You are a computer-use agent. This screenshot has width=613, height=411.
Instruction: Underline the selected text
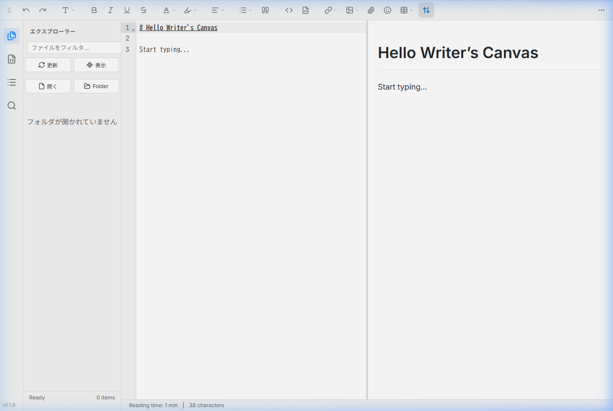(127, 10)
